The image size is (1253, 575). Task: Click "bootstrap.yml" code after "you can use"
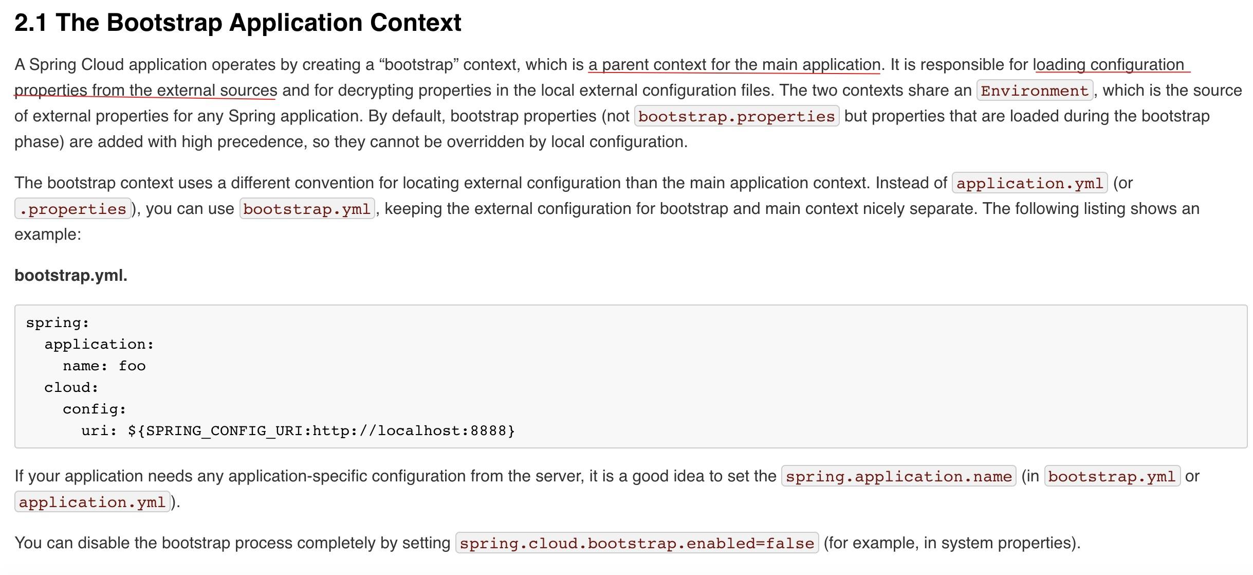pos(307,209)
